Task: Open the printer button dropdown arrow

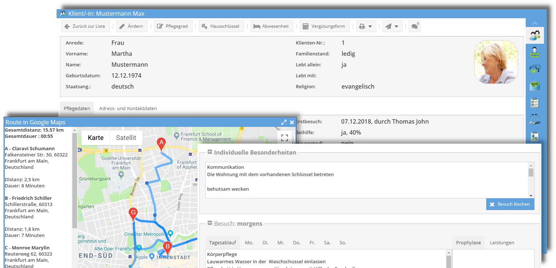Action: point(370,26)
